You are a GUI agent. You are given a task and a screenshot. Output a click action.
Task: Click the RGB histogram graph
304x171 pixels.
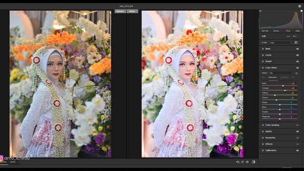point(281,19)
